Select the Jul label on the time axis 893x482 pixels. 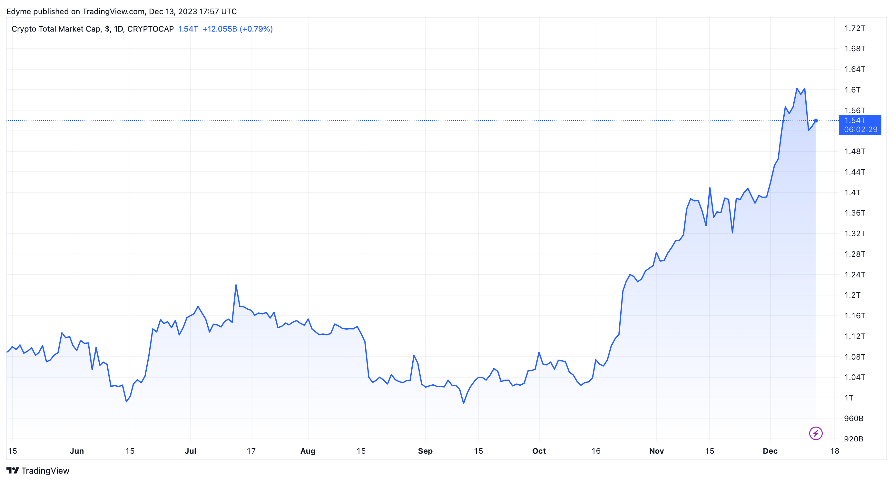[x=190, y=451]
